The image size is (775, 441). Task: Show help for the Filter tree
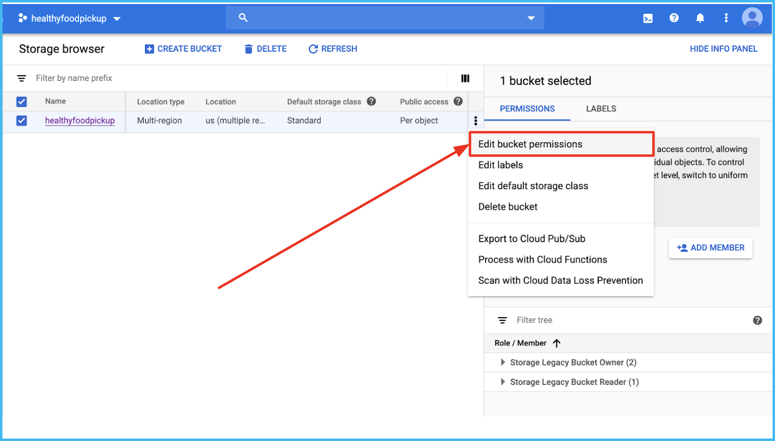click(x=757, y=321)
